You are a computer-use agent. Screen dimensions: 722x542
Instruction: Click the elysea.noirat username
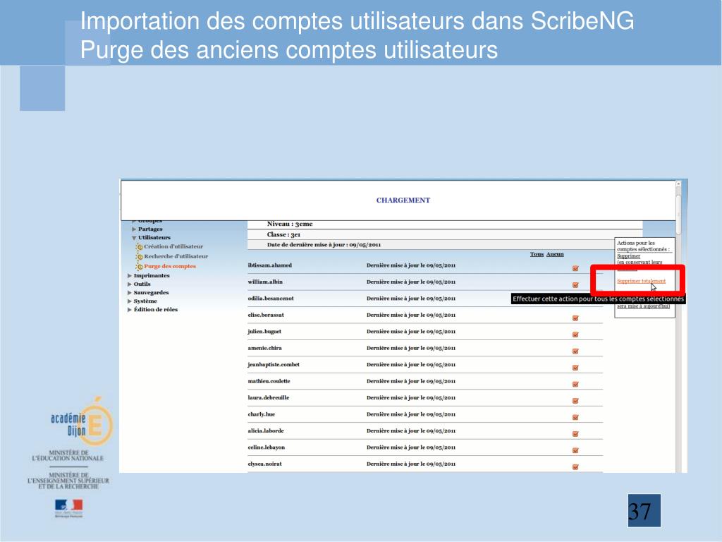(265, 464)
